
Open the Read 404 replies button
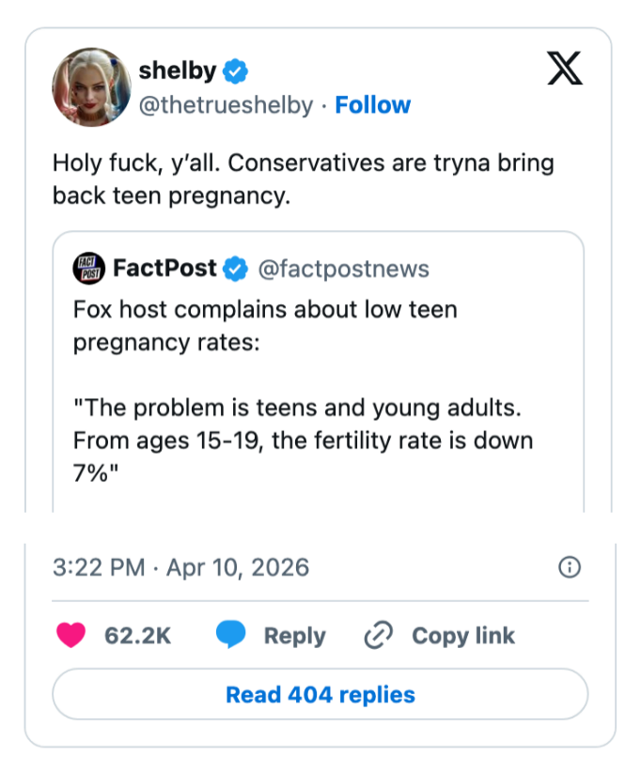320,695
